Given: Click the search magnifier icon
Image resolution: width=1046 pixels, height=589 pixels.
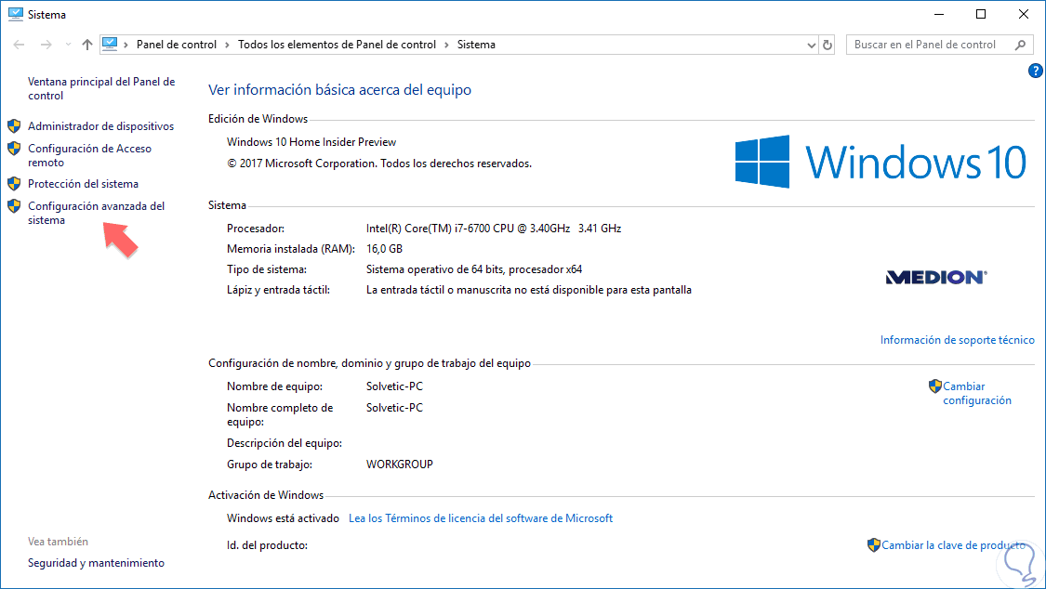Looking at the screenshot, I should [1020, 45].
